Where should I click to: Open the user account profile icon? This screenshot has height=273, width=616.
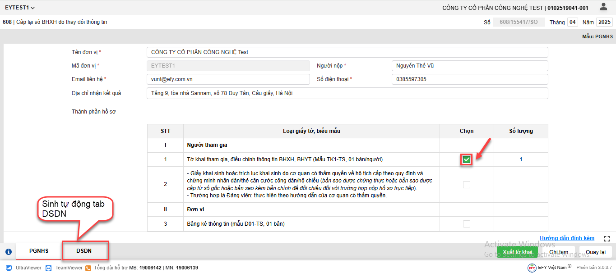coord(603,7)
